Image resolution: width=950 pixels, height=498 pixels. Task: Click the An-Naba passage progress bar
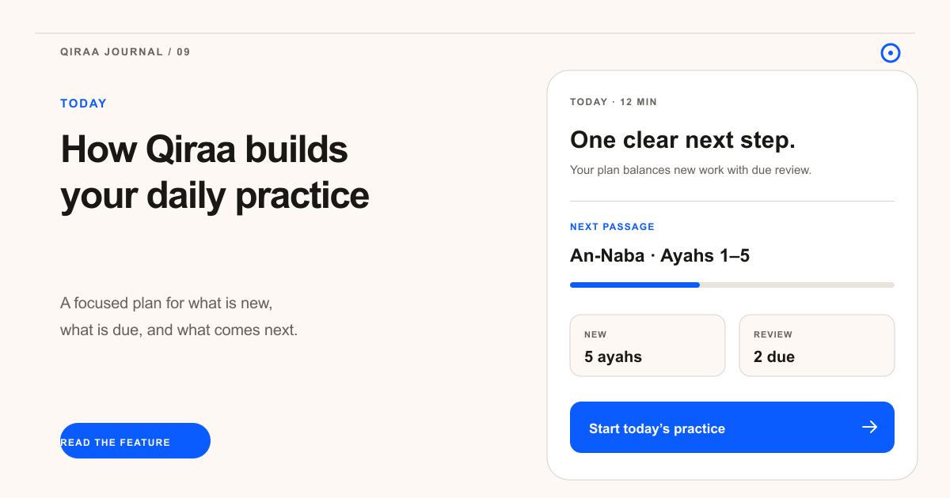point(732,285)
